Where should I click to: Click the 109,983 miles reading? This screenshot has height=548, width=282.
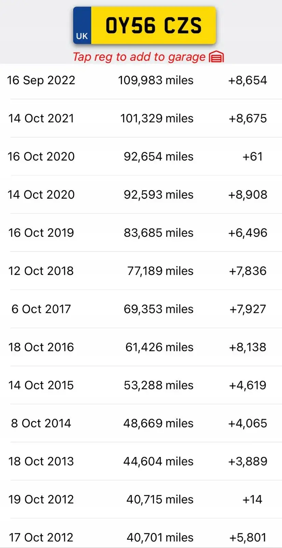tap(156, 80)
